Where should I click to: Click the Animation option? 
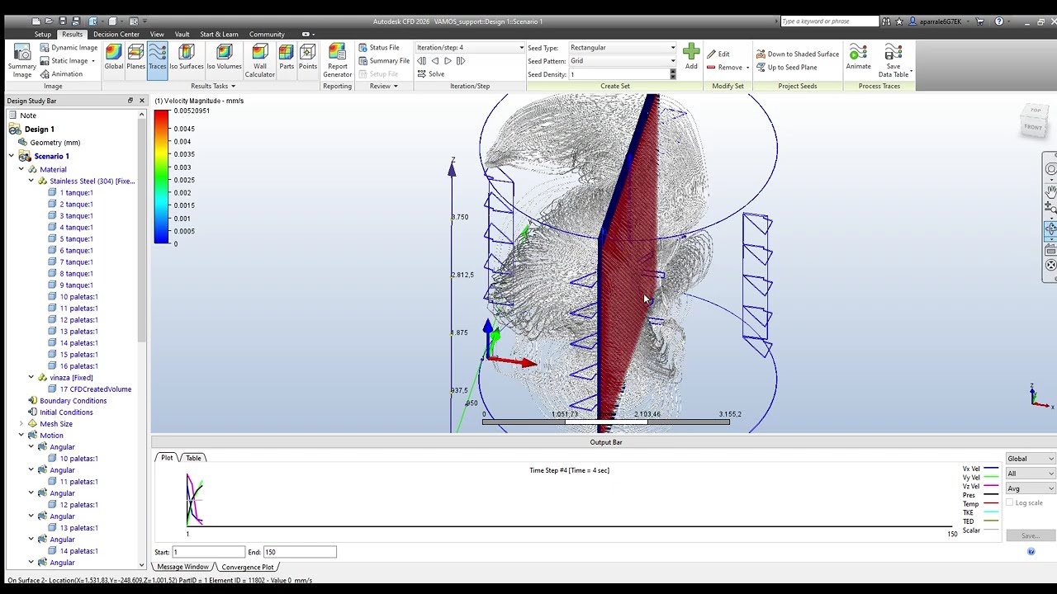point(60,74)
